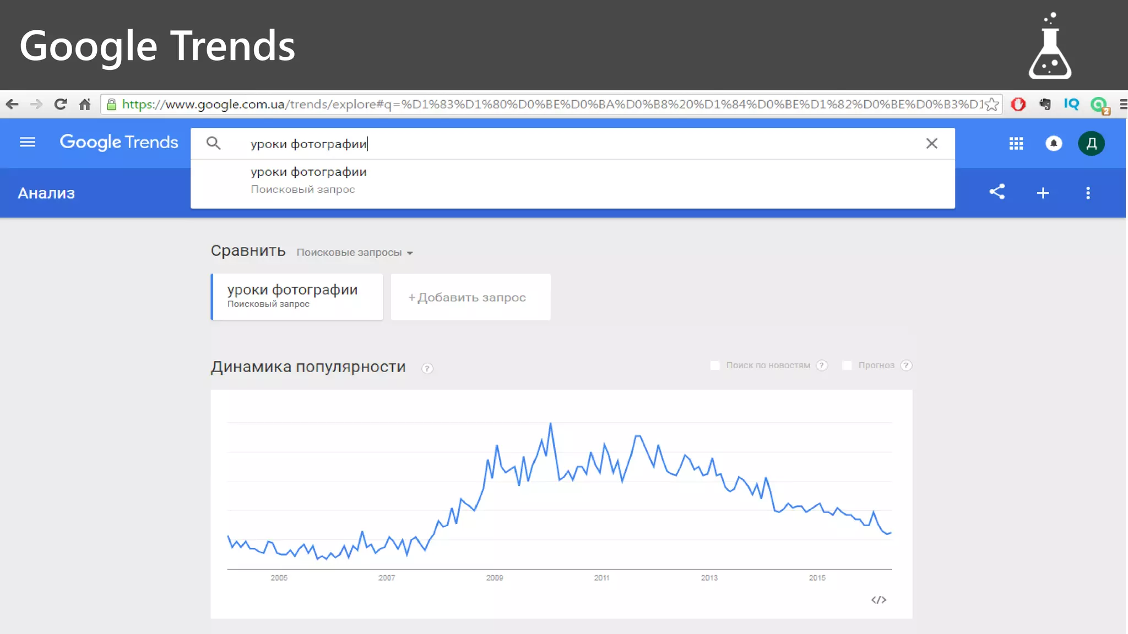Reload the page with the refresh icon
This screenshot has height=634, width=1128.
click(x=61, y=104)
